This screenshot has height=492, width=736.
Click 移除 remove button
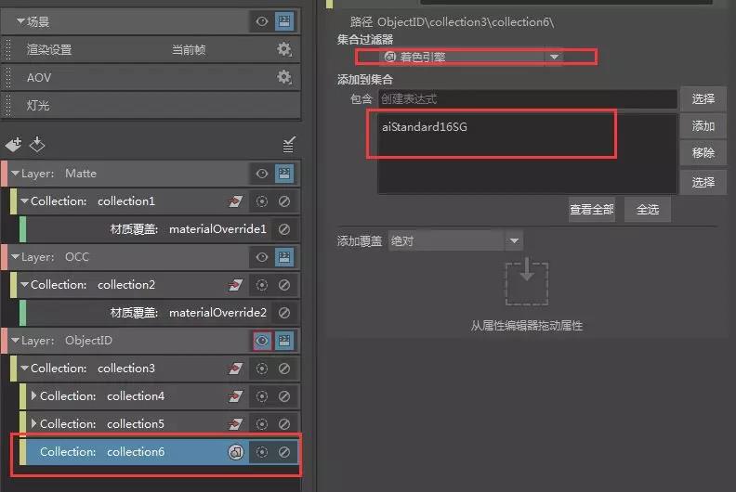(703, 152)
